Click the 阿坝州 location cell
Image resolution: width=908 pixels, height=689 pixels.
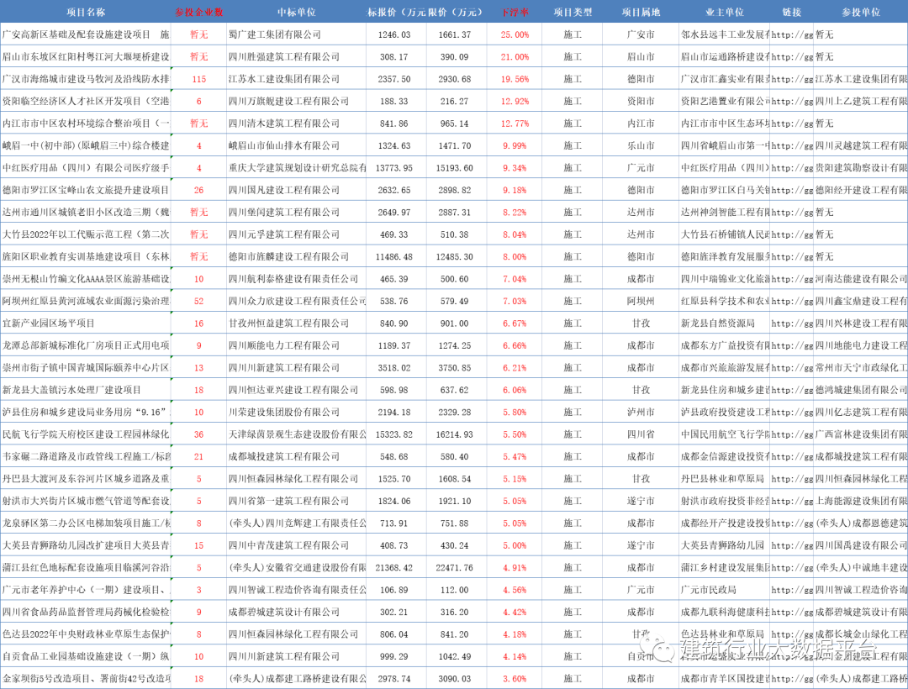click(641, 301)
